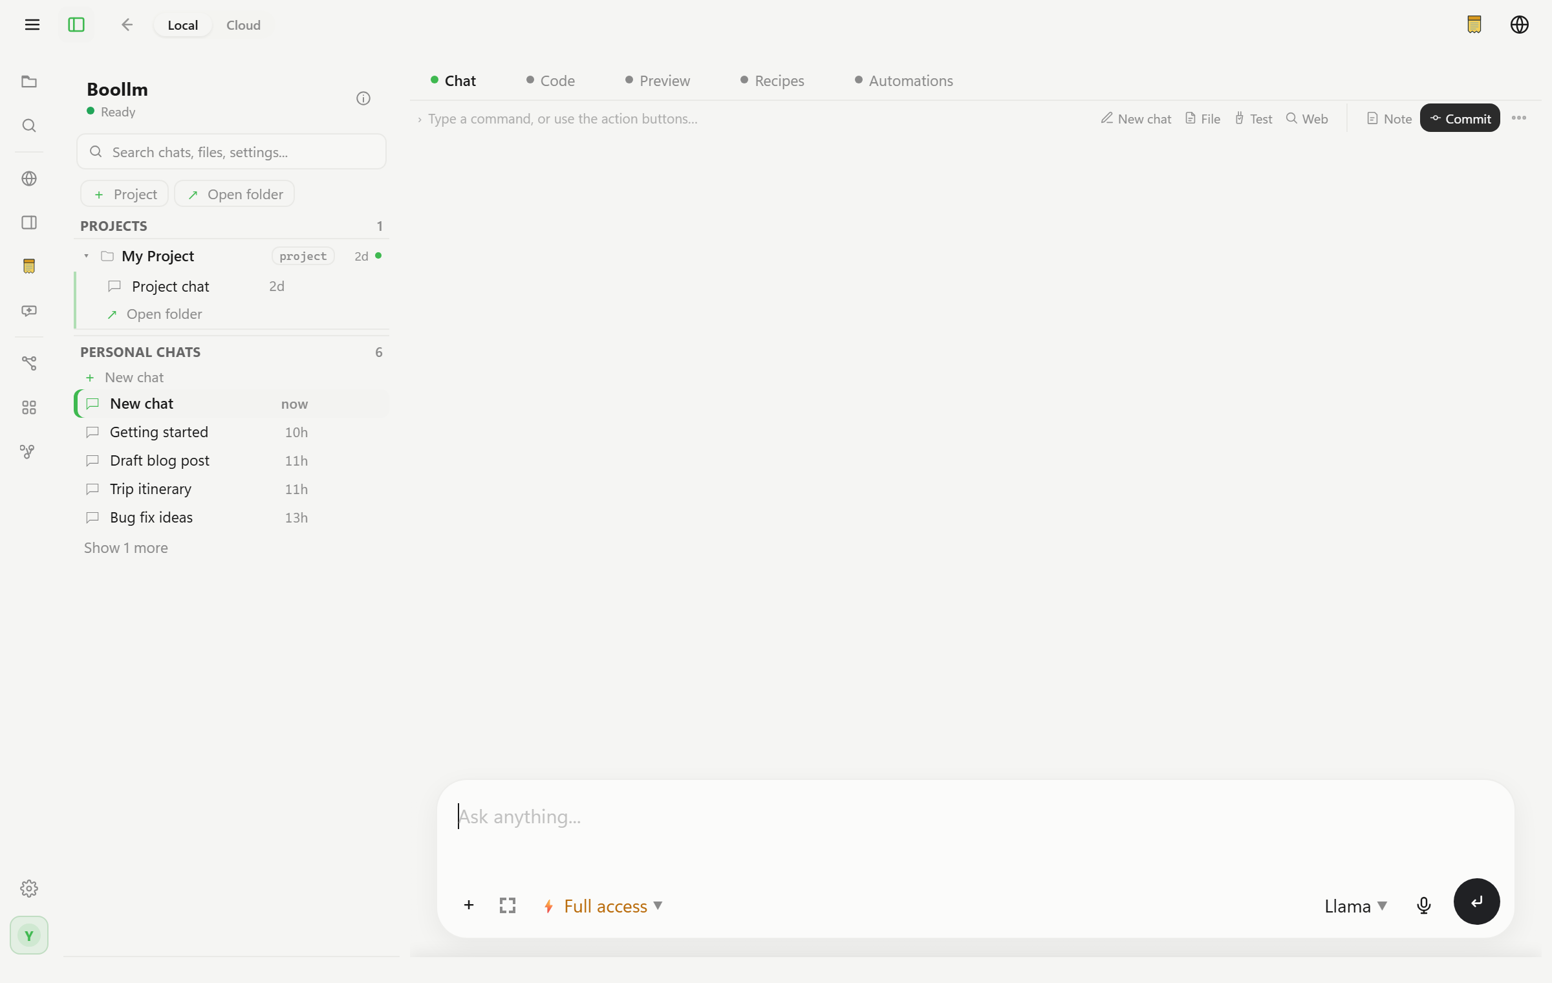Click the + Project button
Screen dimensions: 1552x983
click(x=125, y=194)
